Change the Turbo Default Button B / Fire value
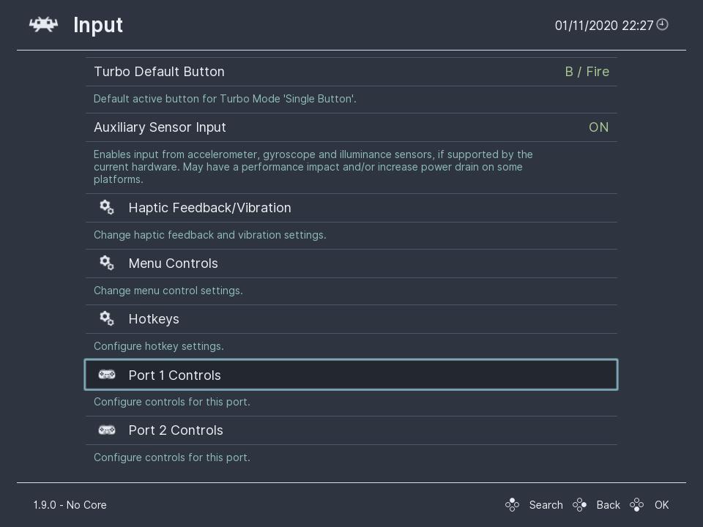 [x=587, y=72]
